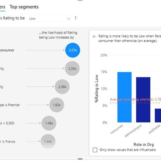Open the Rating value dropdown set to Low
The image size is (161, 161).
pos(50,19)
